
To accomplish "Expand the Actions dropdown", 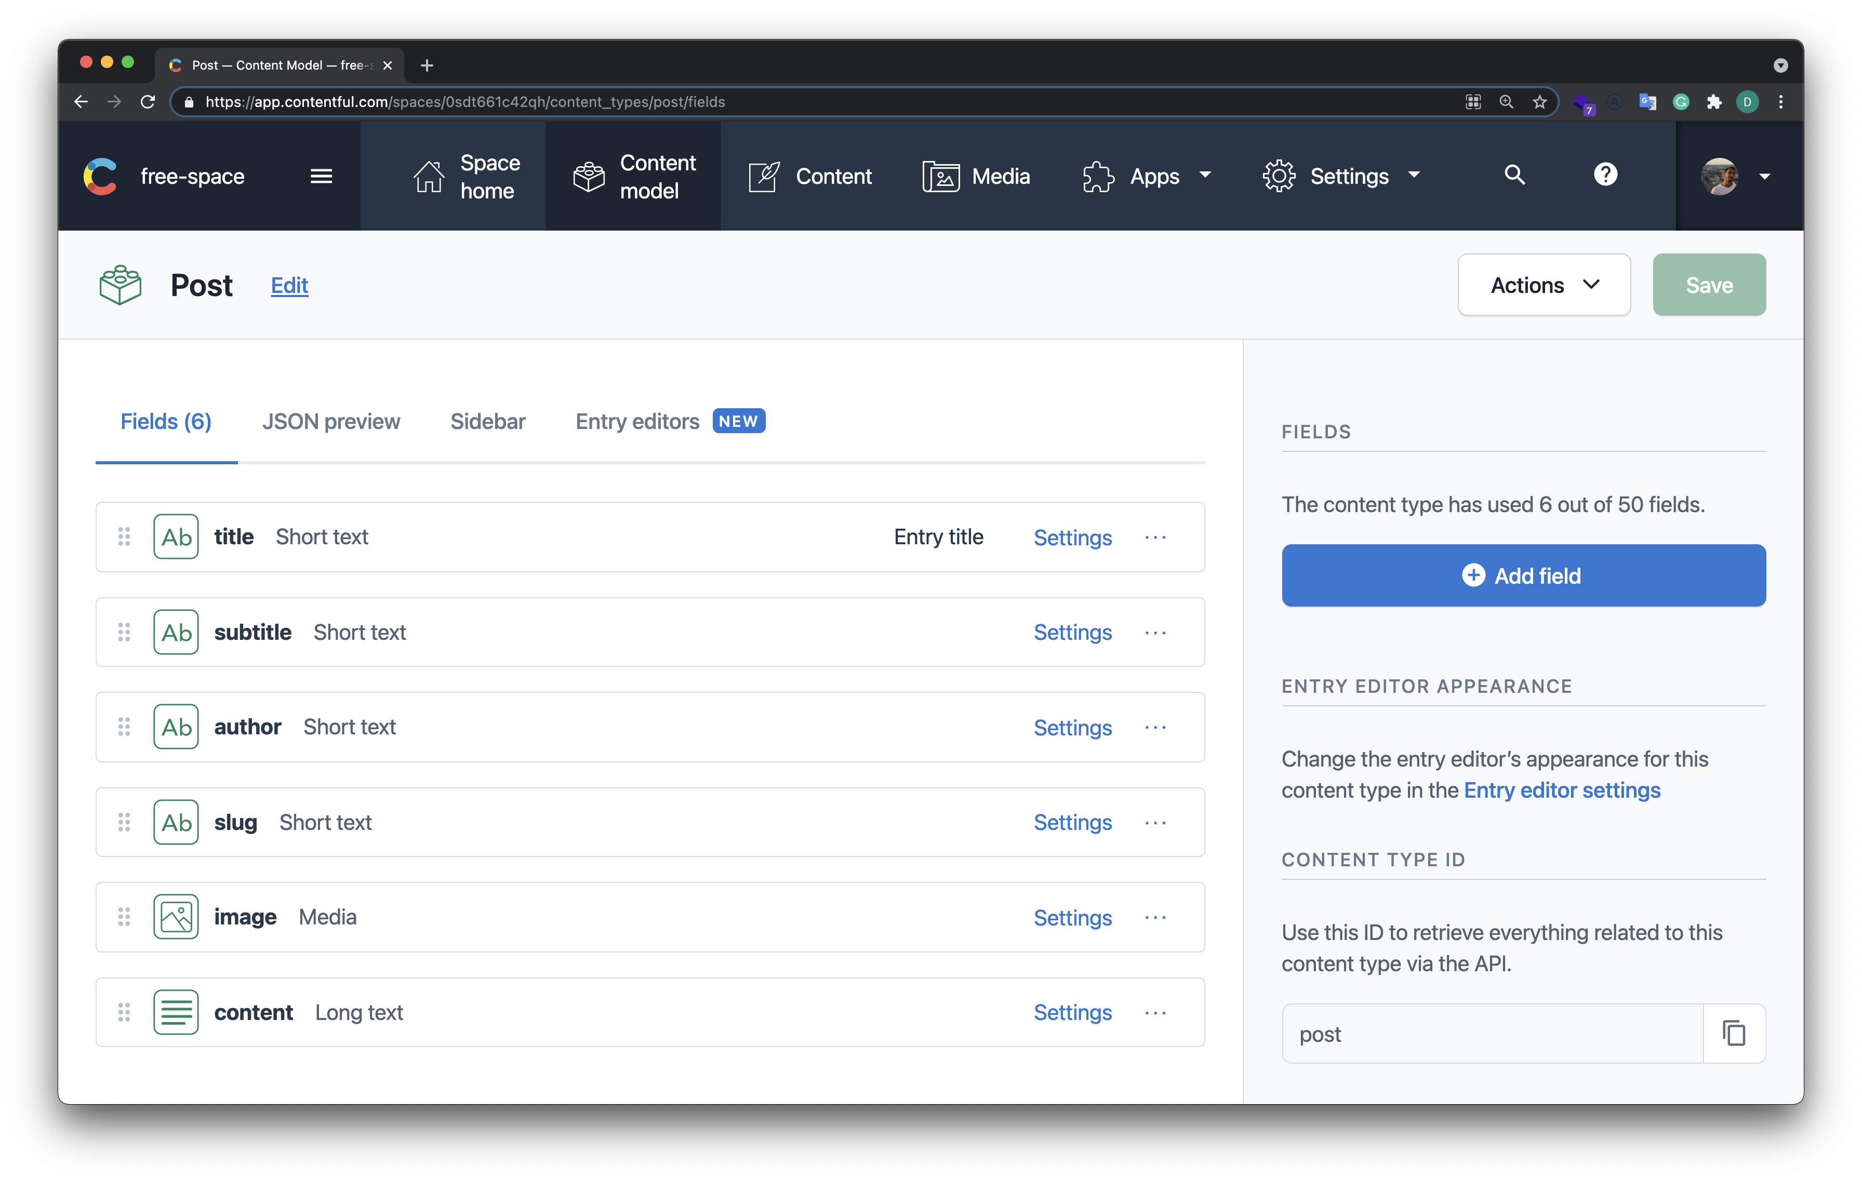I will 1544,285.
